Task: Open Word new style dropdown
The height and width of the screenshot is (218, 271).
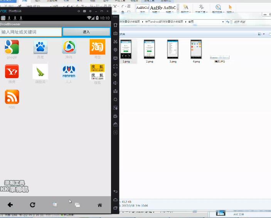Action: coord(186,8)
